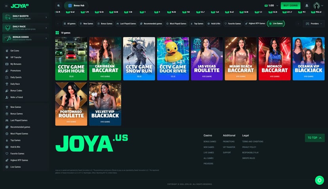Open the Bonus Hub gift button
This screenshot has height=189, width=328.
pyautogui.click(x=76, y=6)
